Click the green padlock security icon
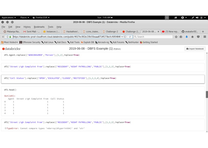Viewport: 208px width, 148px height. point(10,37)
